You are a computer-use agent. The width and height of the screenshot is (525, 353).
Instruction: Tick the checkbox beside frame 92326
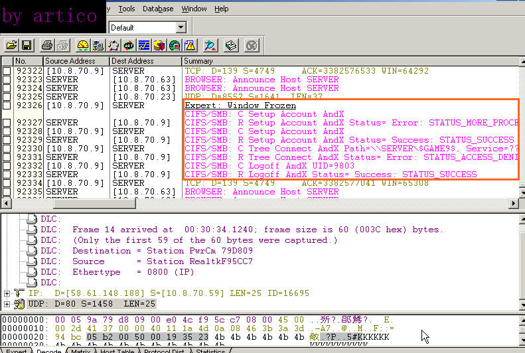click(x=7, y=106)
